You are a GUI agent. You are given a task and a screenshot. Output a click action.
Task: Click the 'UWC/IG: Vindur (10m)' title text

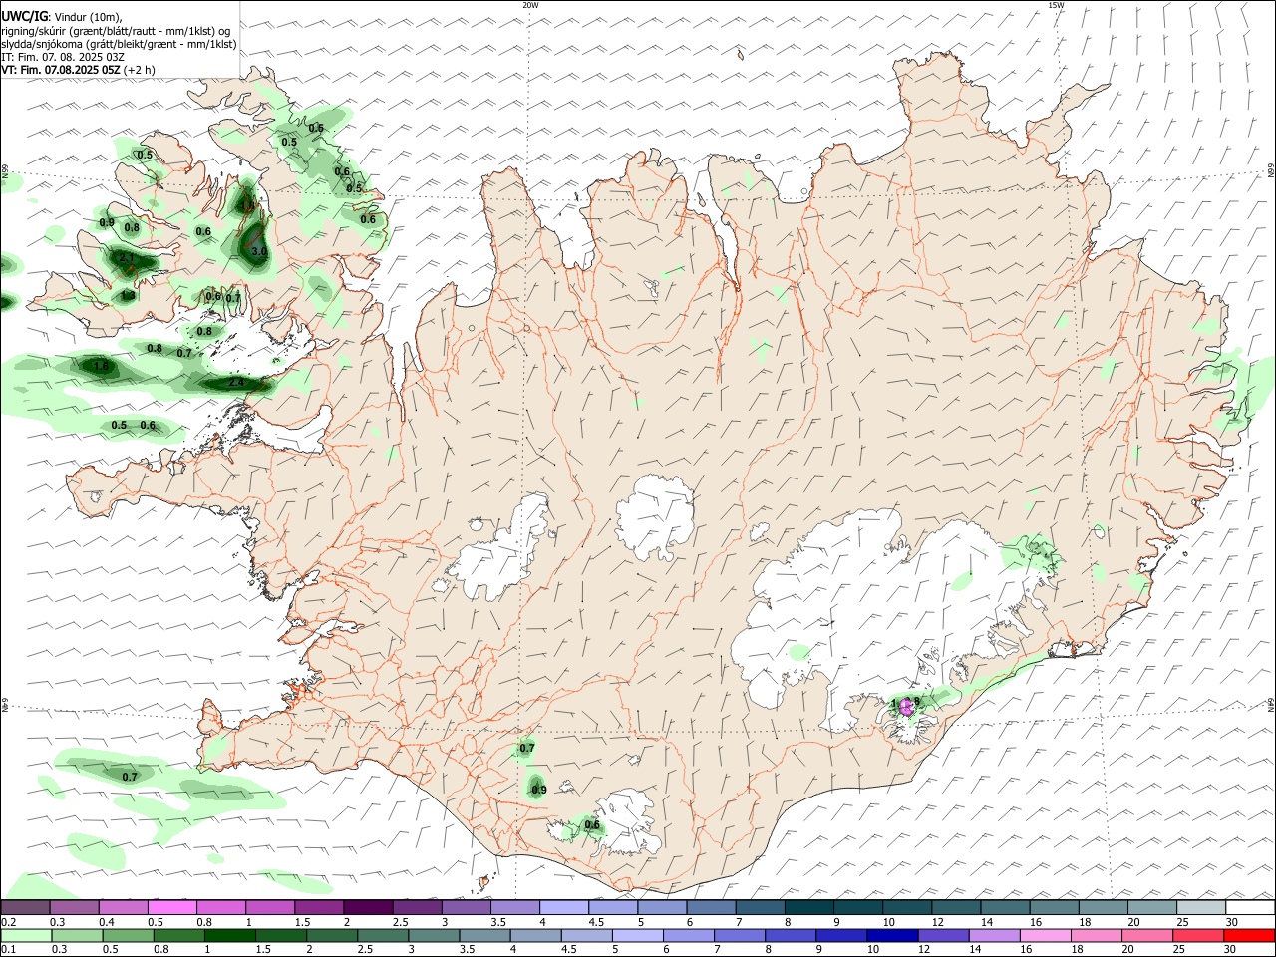61,16
